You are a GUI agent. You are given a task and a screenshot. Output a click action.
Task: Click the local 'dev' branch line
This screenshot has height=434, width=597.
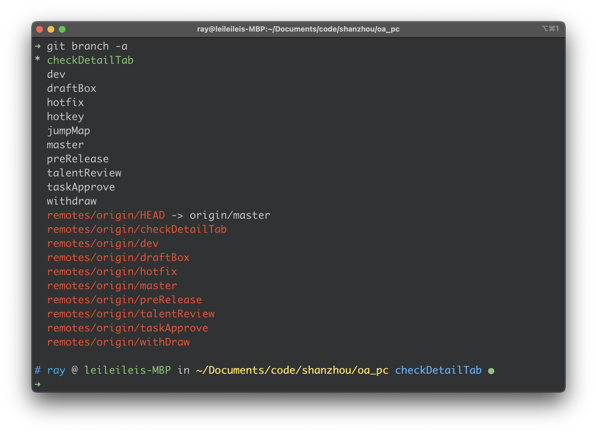point(56,74)
